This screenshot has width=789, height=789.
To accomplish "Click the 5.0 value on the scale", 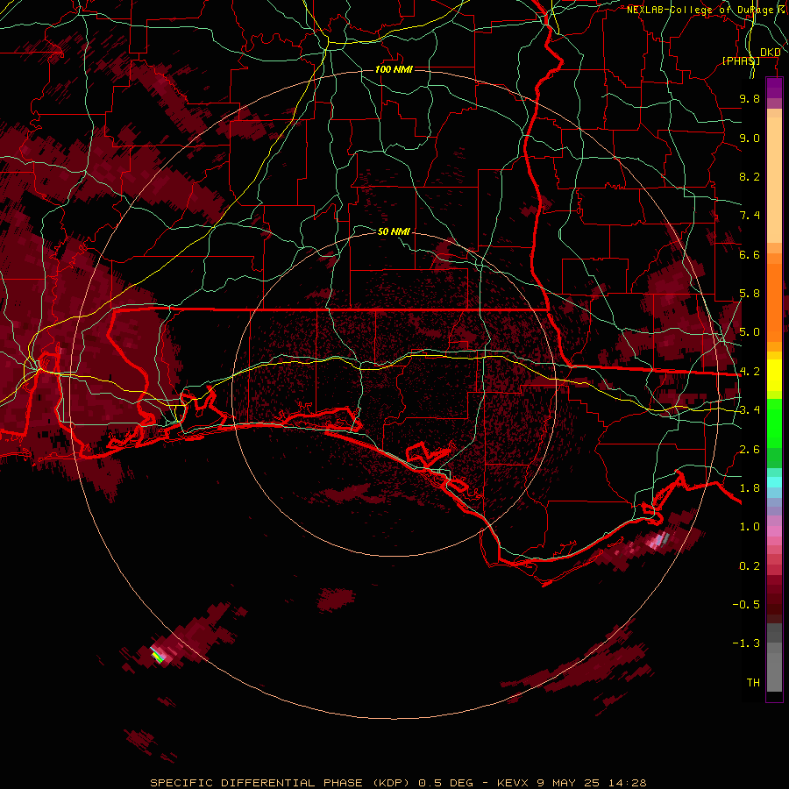I will [x=750, y=332].
